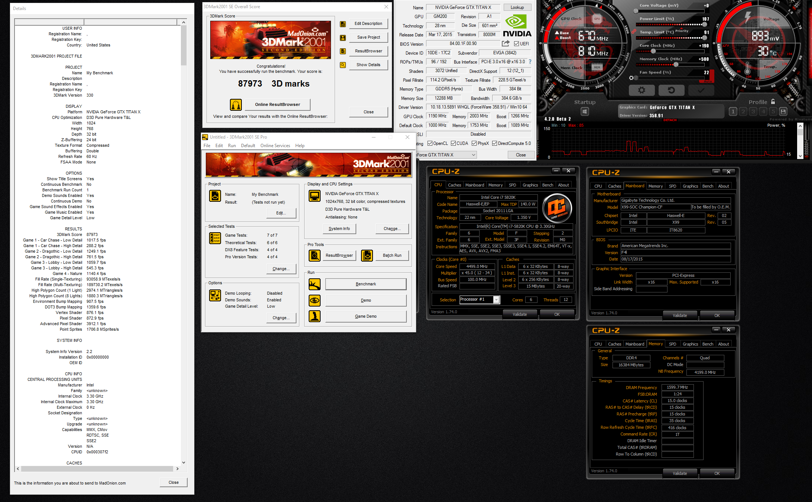Open the Online Services menu

point(275,146)
